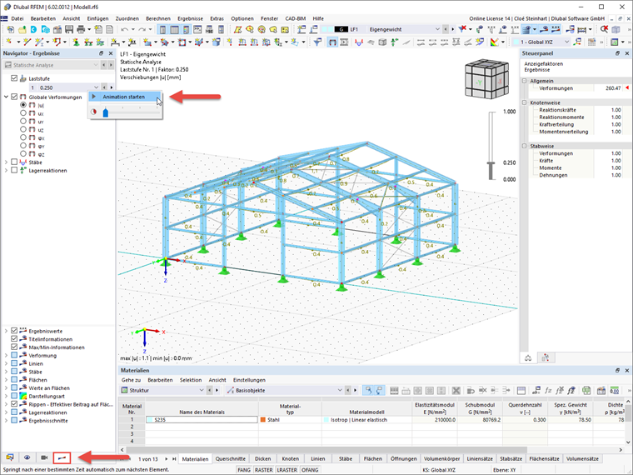Screen dimensions: 633x475
Task: Toggle the Max/Min-Informationen checkbox
Action: click(14, 347)
